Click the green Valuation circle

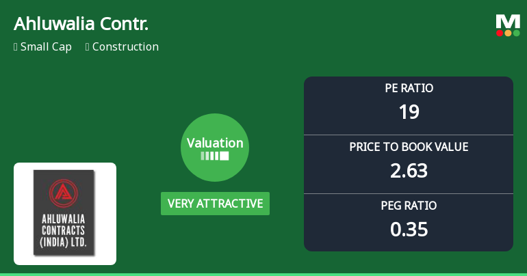pyautogui.click(x=215, y=147)
